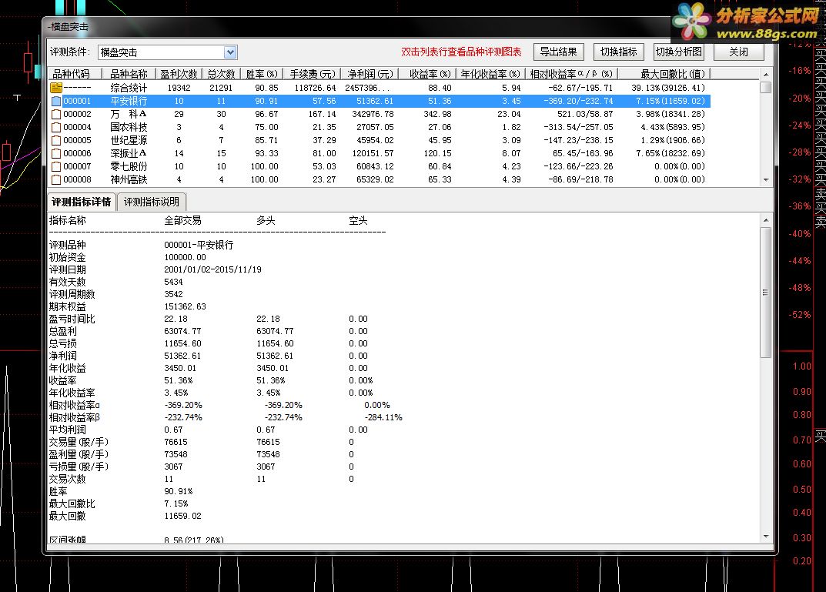Sort by the 相对收益率α/β column header
The height and width of the screenshot is (592, 826).
pyautogui.click(x=571, y=74)
